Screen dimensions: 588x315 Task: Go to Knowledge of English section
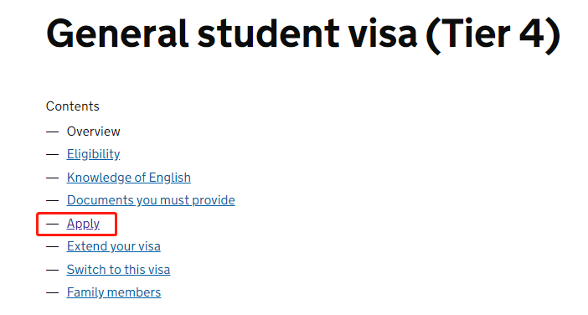129,178
